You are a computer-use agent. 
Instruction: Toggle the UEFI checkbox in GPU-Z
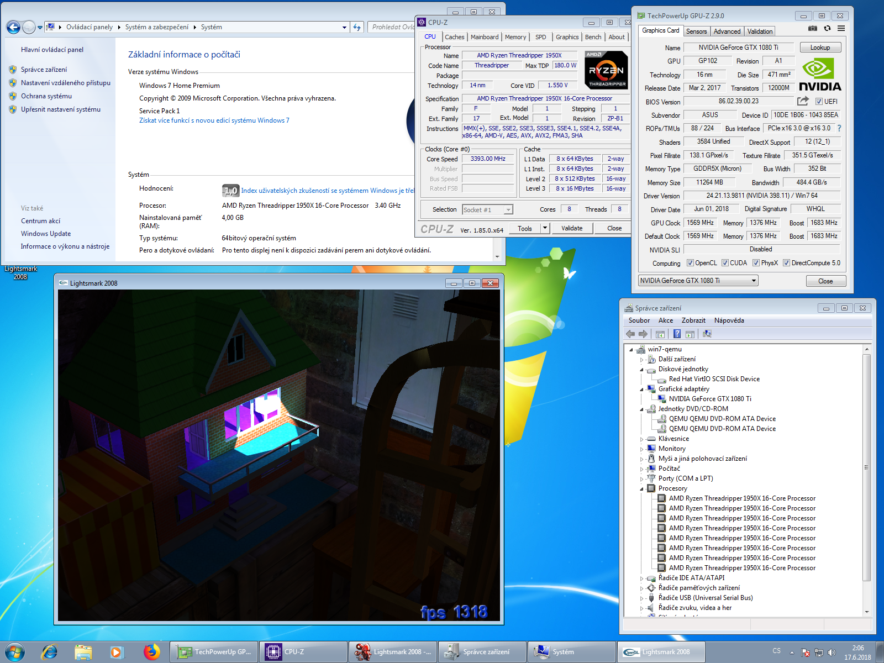click(819, 102)
